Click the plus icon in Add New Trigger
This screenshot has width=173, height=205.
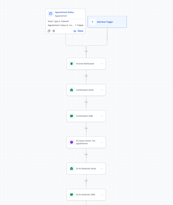point(92,22)
